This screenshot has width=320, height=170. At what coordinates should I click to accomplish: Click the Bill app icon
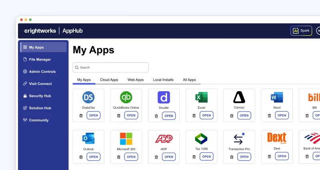(314, 97)
